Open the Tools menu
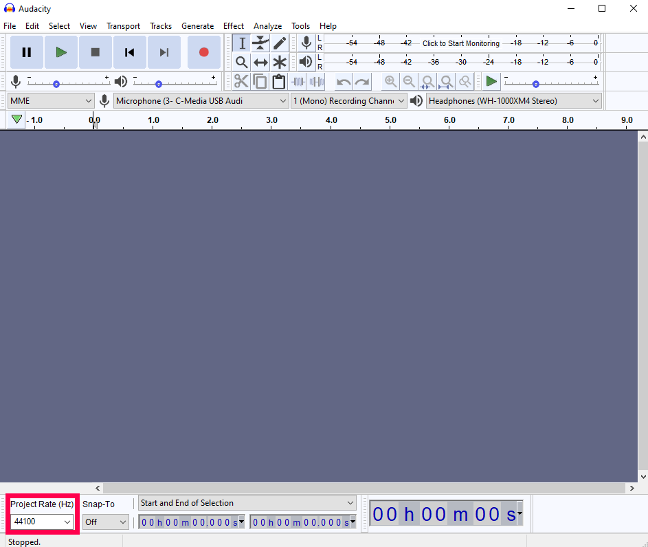 pyautogui.click(x=300, y=26)
